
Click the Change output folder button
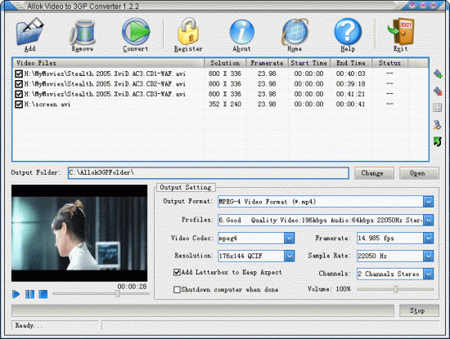[374, 173]
